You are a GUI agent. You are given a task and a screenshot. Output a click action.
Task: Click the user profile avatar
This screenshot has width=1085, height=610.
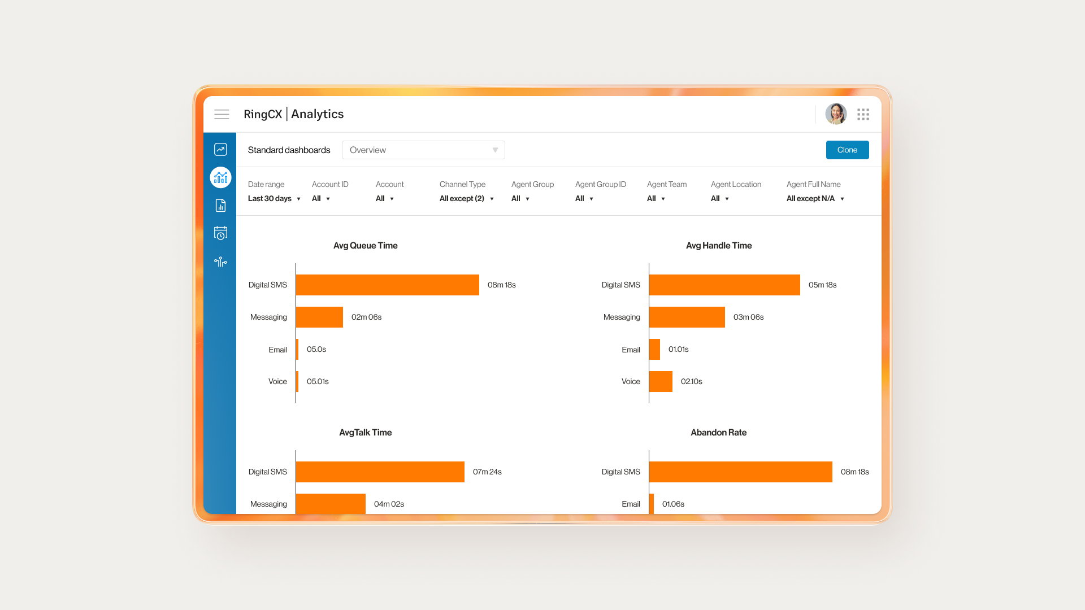pyautogui.click(x=835, y=114)
